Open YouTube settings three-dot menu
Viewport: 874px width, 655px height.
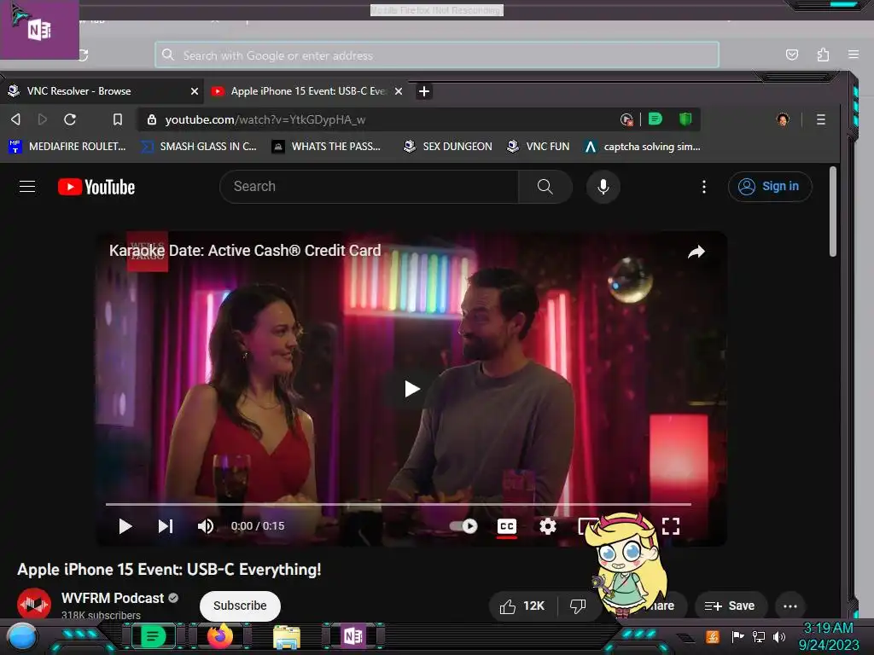(x=704, y=187)
